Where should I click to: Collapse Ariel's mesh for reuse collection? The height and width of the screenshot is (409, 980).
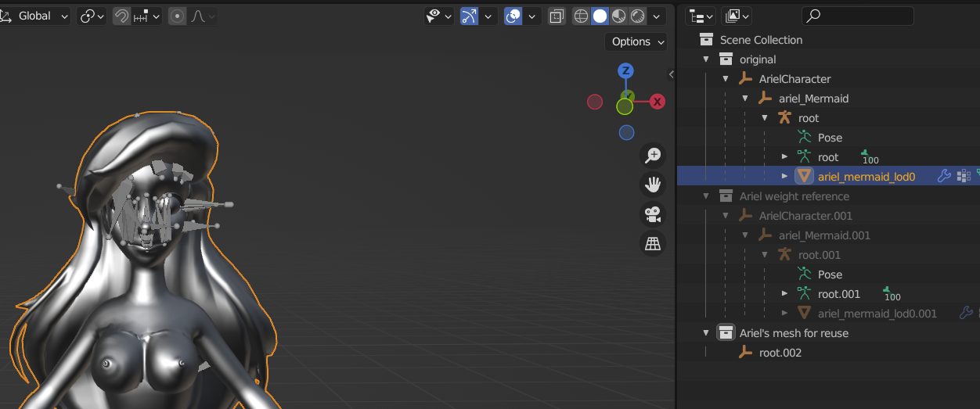pos(706,333)
